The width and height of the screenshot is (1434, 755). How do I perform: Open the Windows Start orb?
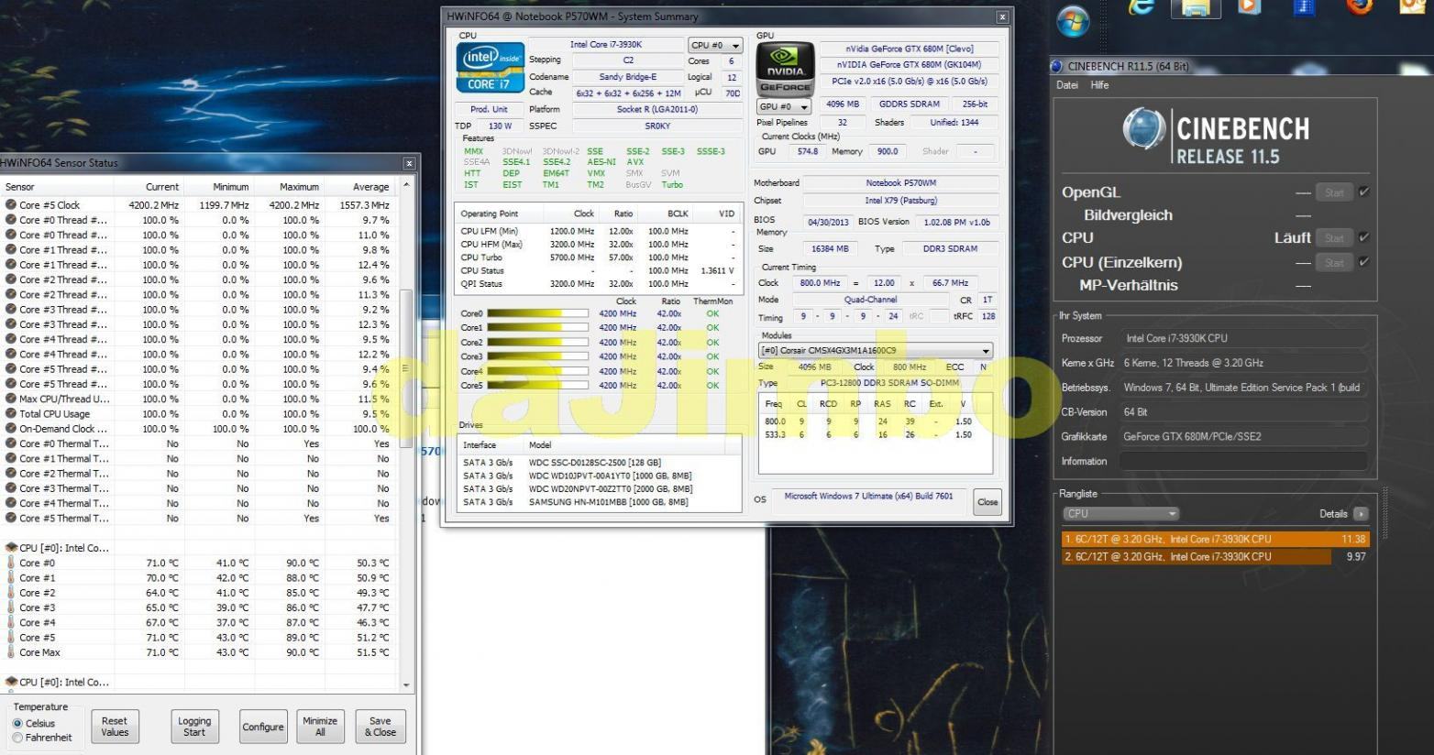(1073, 20)
